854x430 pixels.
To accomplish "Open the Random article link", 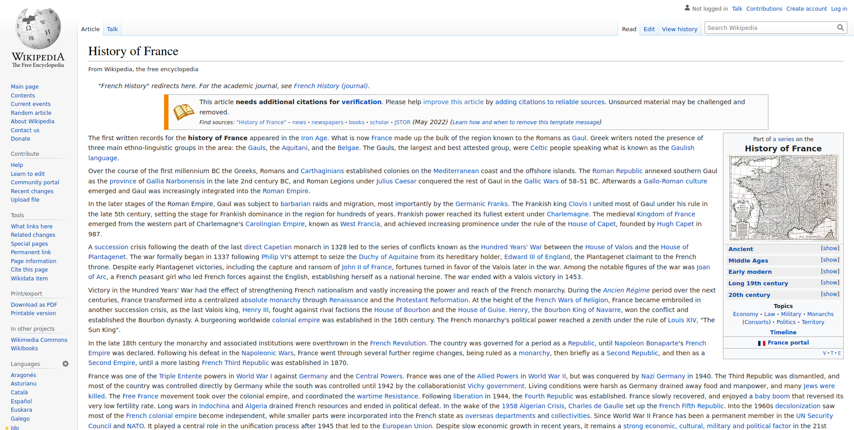I will coord(31,113).
